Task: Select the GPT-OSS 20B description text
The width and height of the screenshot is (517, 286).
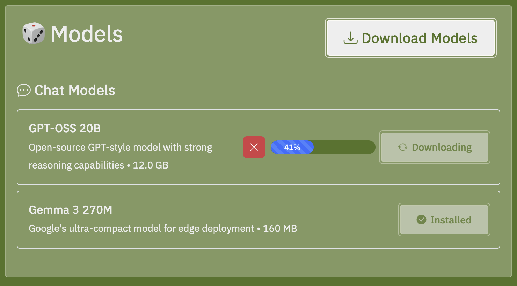Action: (x=120, y=156)
